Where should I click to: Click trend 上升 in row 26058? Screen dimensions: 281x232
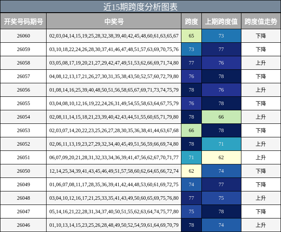click(x=261, y=63)
